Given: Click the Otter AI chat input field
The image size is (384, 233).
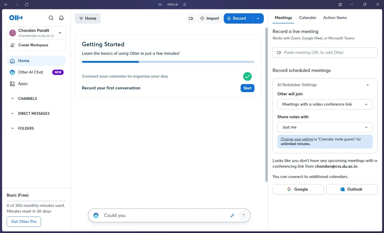Looking at the screenshot, I should click(169, 215).
